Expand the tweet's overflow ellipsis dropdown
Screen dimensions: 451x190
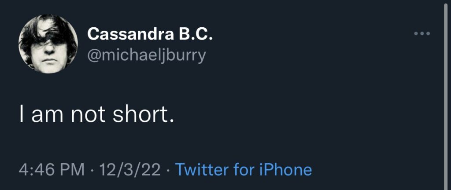coord(422,34)
